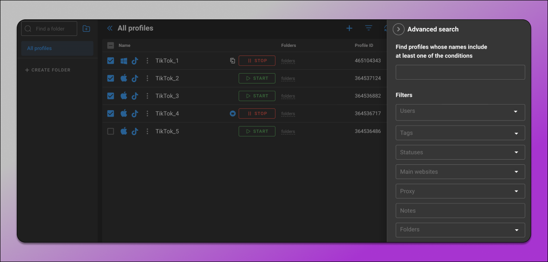This screenshot has height=262, width=548.
Task: Stop the TikTok_4 profile
Action: [257, 114]
